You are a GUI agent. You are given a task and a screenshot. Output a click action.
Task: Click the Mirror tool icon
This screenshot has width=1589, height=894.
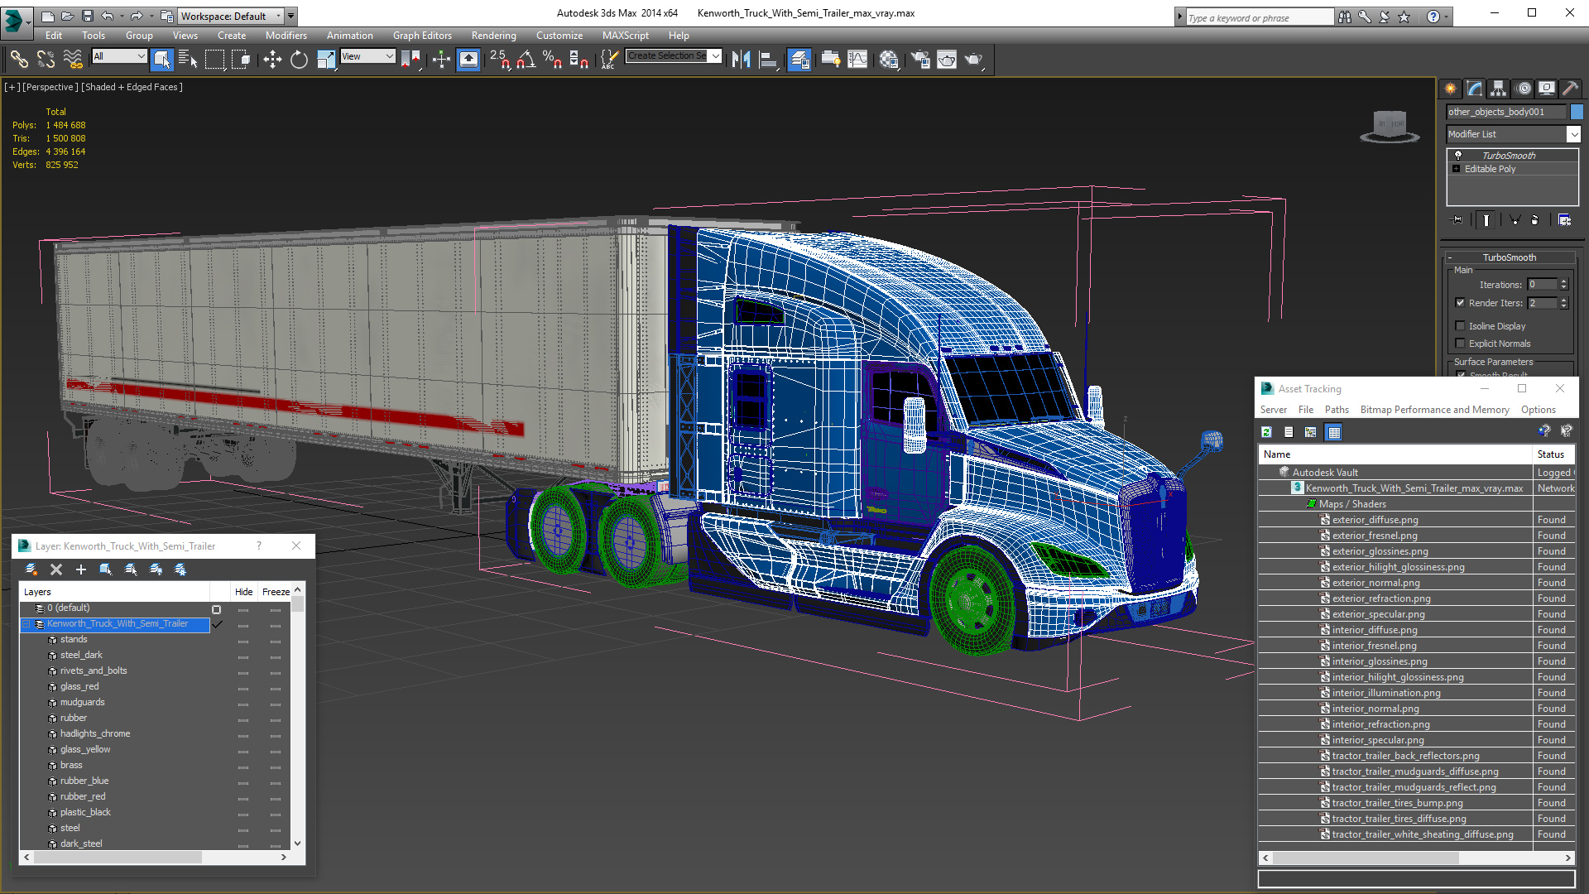pos(741,59)
